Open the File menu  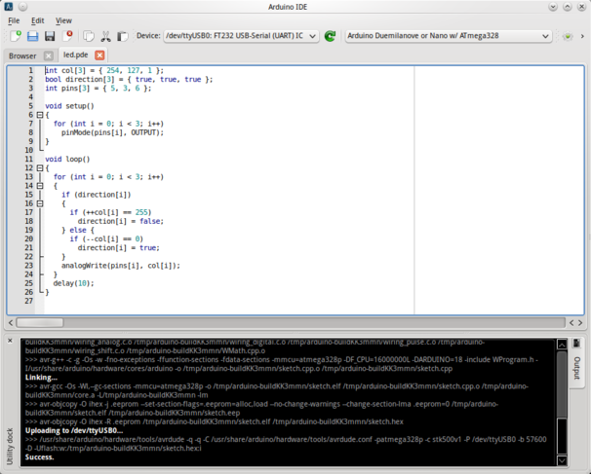(x=14, y=20)
